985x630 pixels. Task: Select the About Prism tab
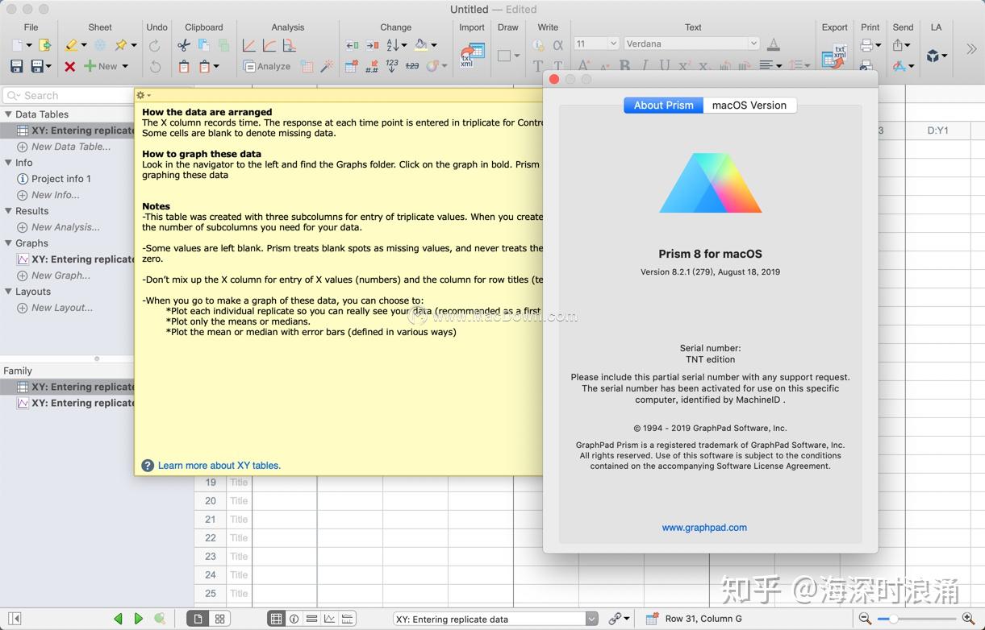click(663, 105)
